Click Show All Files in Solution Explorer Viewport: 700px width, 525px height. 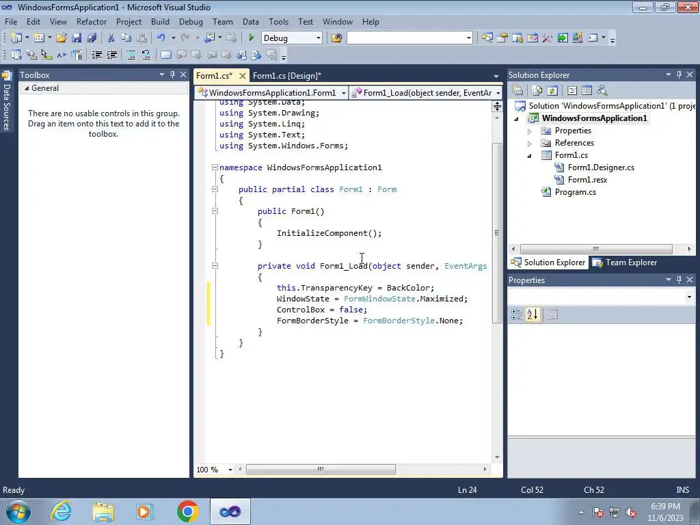[x=537, y=91]
